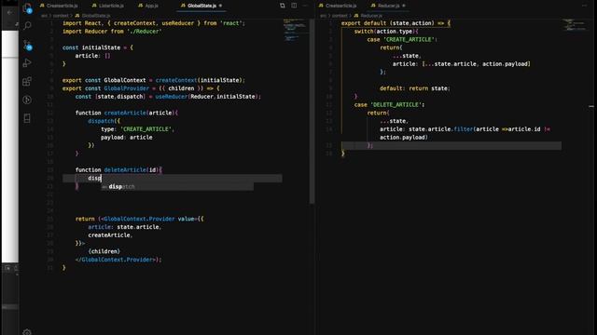The width and height of the screenshot is (597, 335).
Task: Click 'createArticle' function name on line 12
Action: [125, 113]
